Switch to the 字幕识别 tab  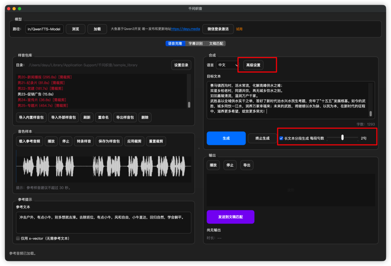click(x=195, y=44)
